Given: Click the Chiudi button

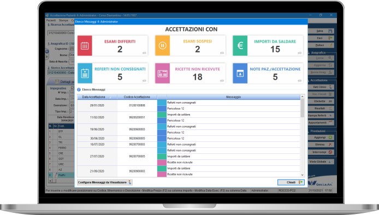Looking at the screenshot, I should pos(291,182).
